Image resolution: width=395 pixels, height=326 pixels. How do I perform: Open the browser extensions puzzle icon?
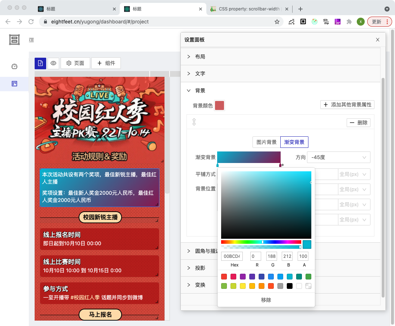point(349,22)
